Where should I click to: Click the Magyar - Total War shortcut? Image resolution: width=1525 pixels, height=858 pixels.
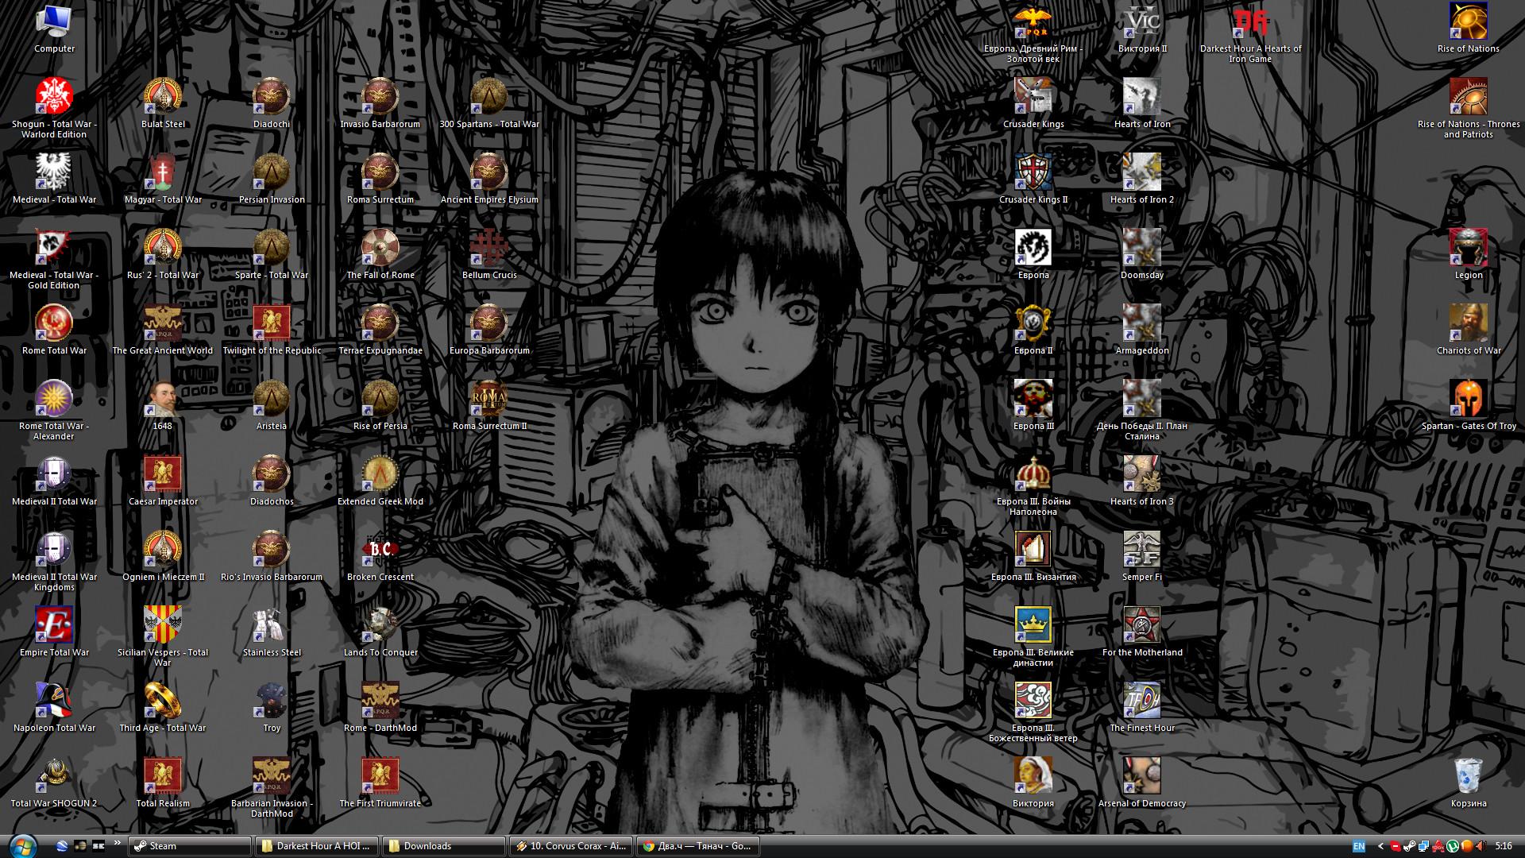[x=163, y=179]
